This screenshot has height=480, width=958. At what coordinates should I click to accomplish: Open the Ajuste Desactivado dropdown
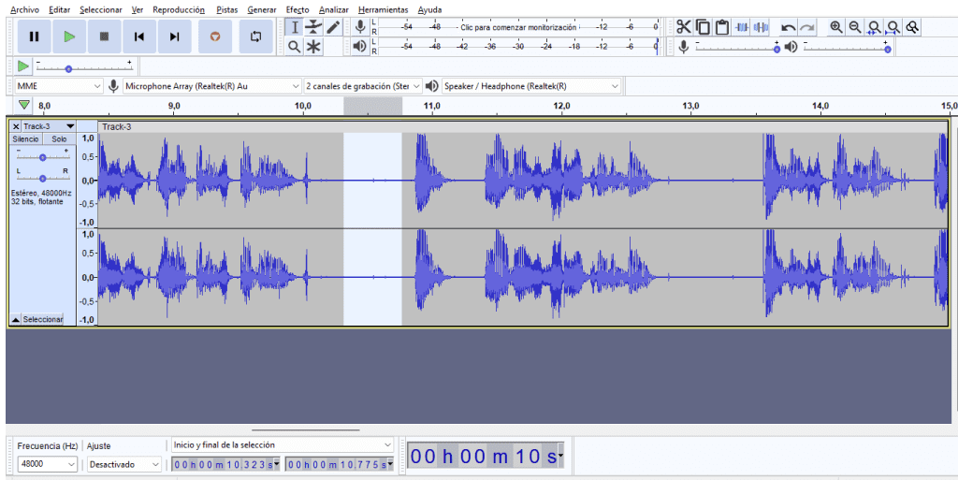pyautogui.click(x=124, y=464)
